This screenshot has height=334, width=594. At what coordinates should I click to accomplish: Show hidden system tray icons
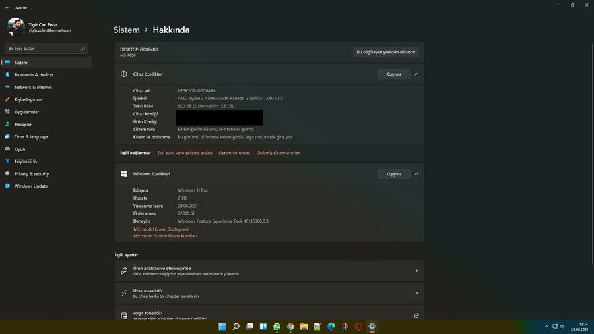pos(546,327)
